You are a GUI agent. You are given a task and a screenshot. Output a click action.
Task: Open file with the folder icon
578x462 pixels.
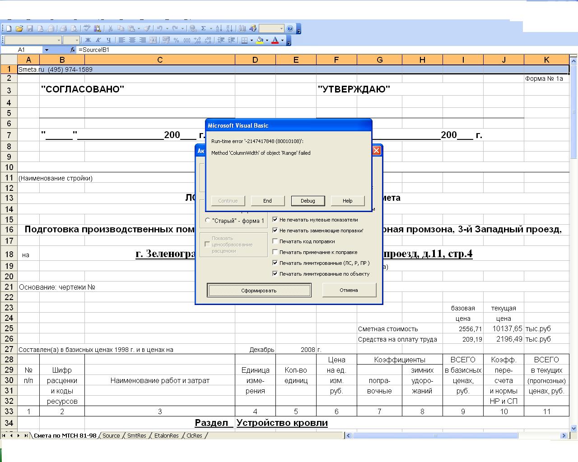coord(19,28)
